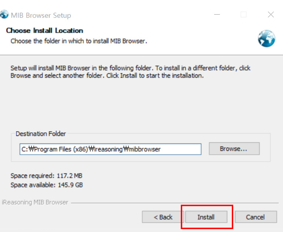Open folder picker with Browse button

[234, 149]
